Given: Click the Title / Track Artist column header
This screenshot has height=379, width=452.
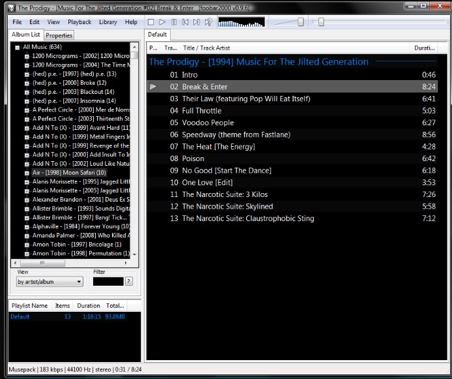Looking at the screenshot, I should pos(294,48).
